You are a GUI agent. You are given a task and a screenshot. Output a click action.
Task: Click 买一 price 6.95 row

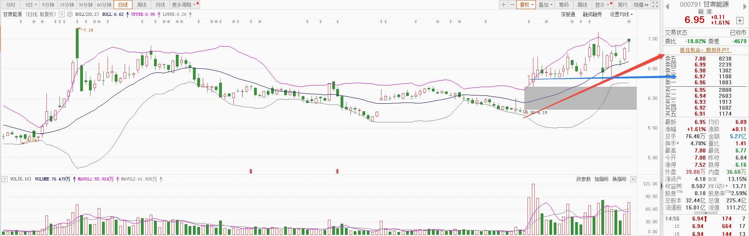point(705,90)
